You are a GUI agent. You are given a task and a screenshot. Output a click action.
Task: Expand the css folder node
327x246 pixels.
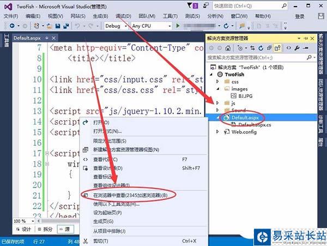pos(217,82)
